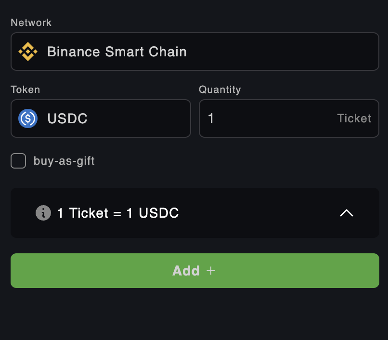
Task: Click the "1 Ticket = 1 USDC" text
Action: click(x=118, y=213)
